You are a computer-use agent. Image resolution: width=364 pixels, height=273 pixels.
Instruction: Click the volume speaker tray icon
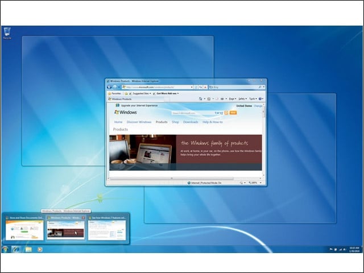pyautogui.click(x=345, y=249)
